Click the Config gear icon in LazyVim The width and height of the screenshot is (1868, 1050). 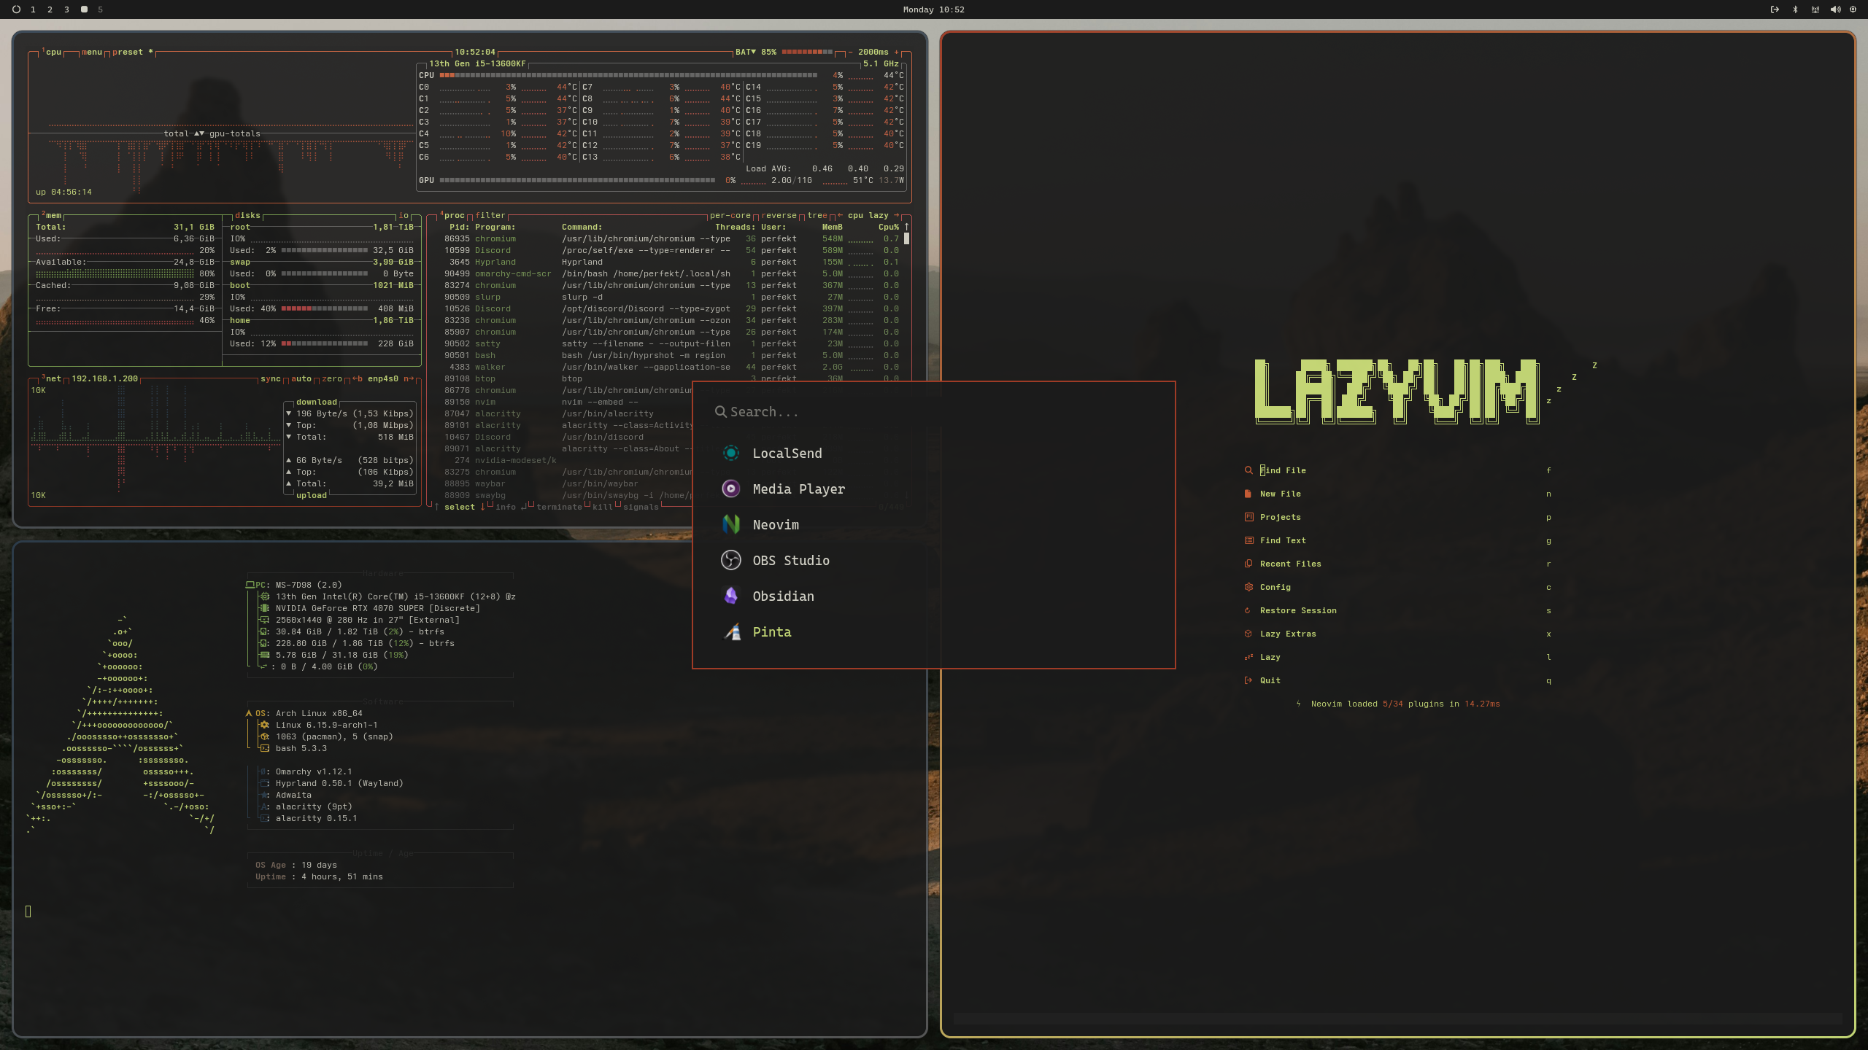pos(1248,587)
